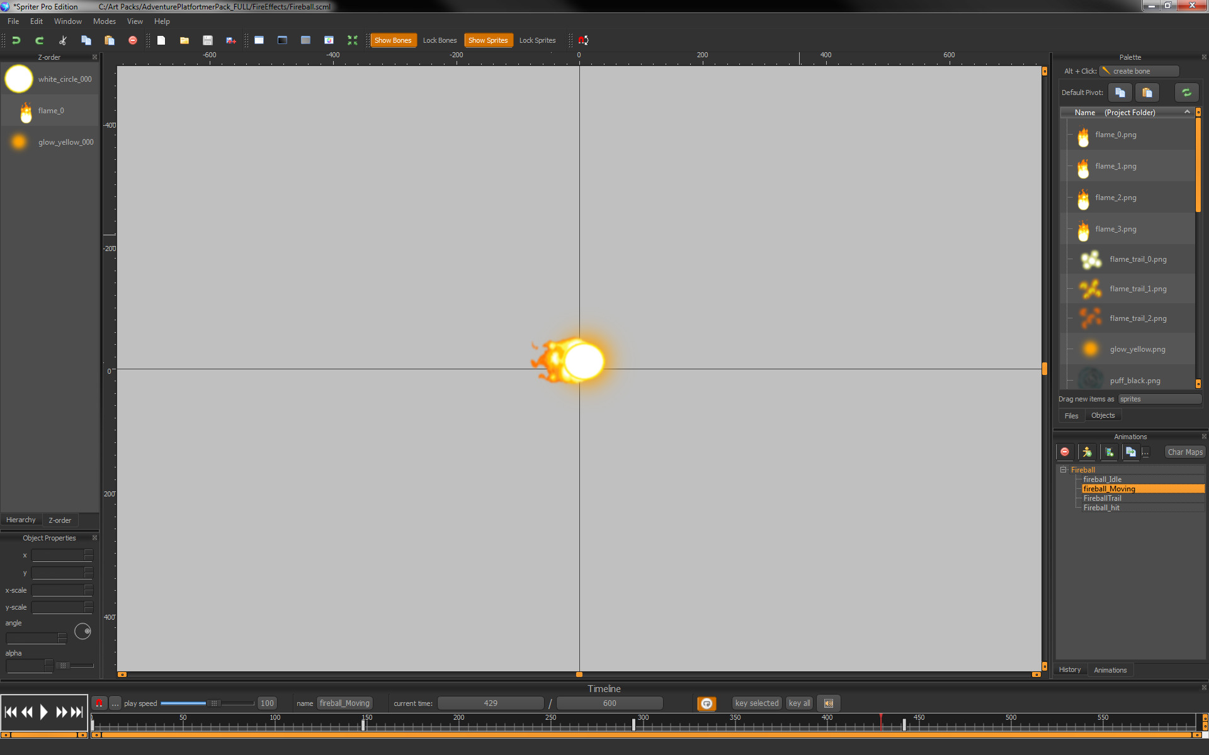Switch to the Hierarchy tab

21,519
